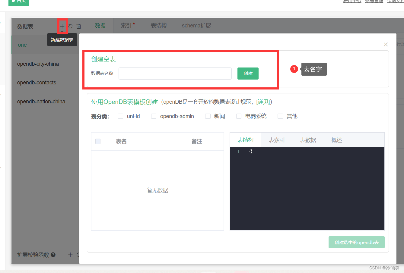Select the 表数据 tab in the template preview
This screenshot has width=404, height=273.
308,140
